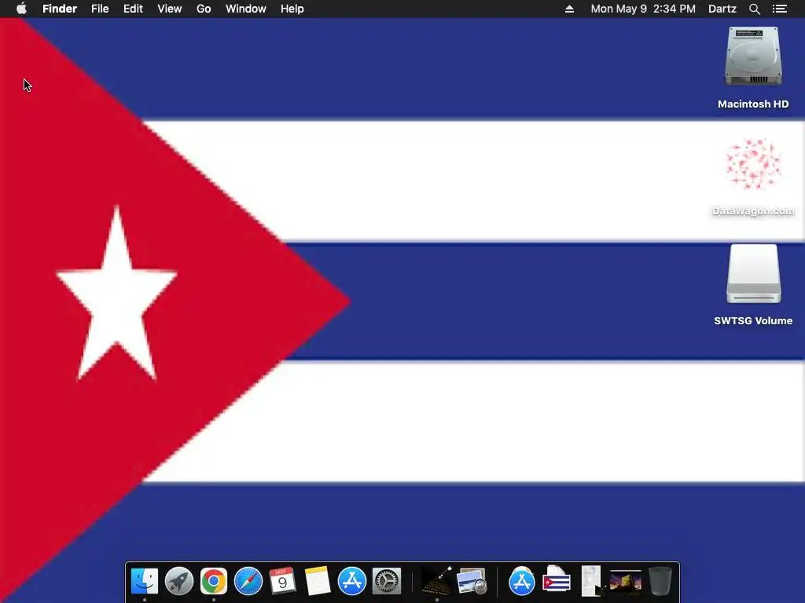Select the SWTSG Volume drive icon
The image size is (805, 603).
pos(753,274)
